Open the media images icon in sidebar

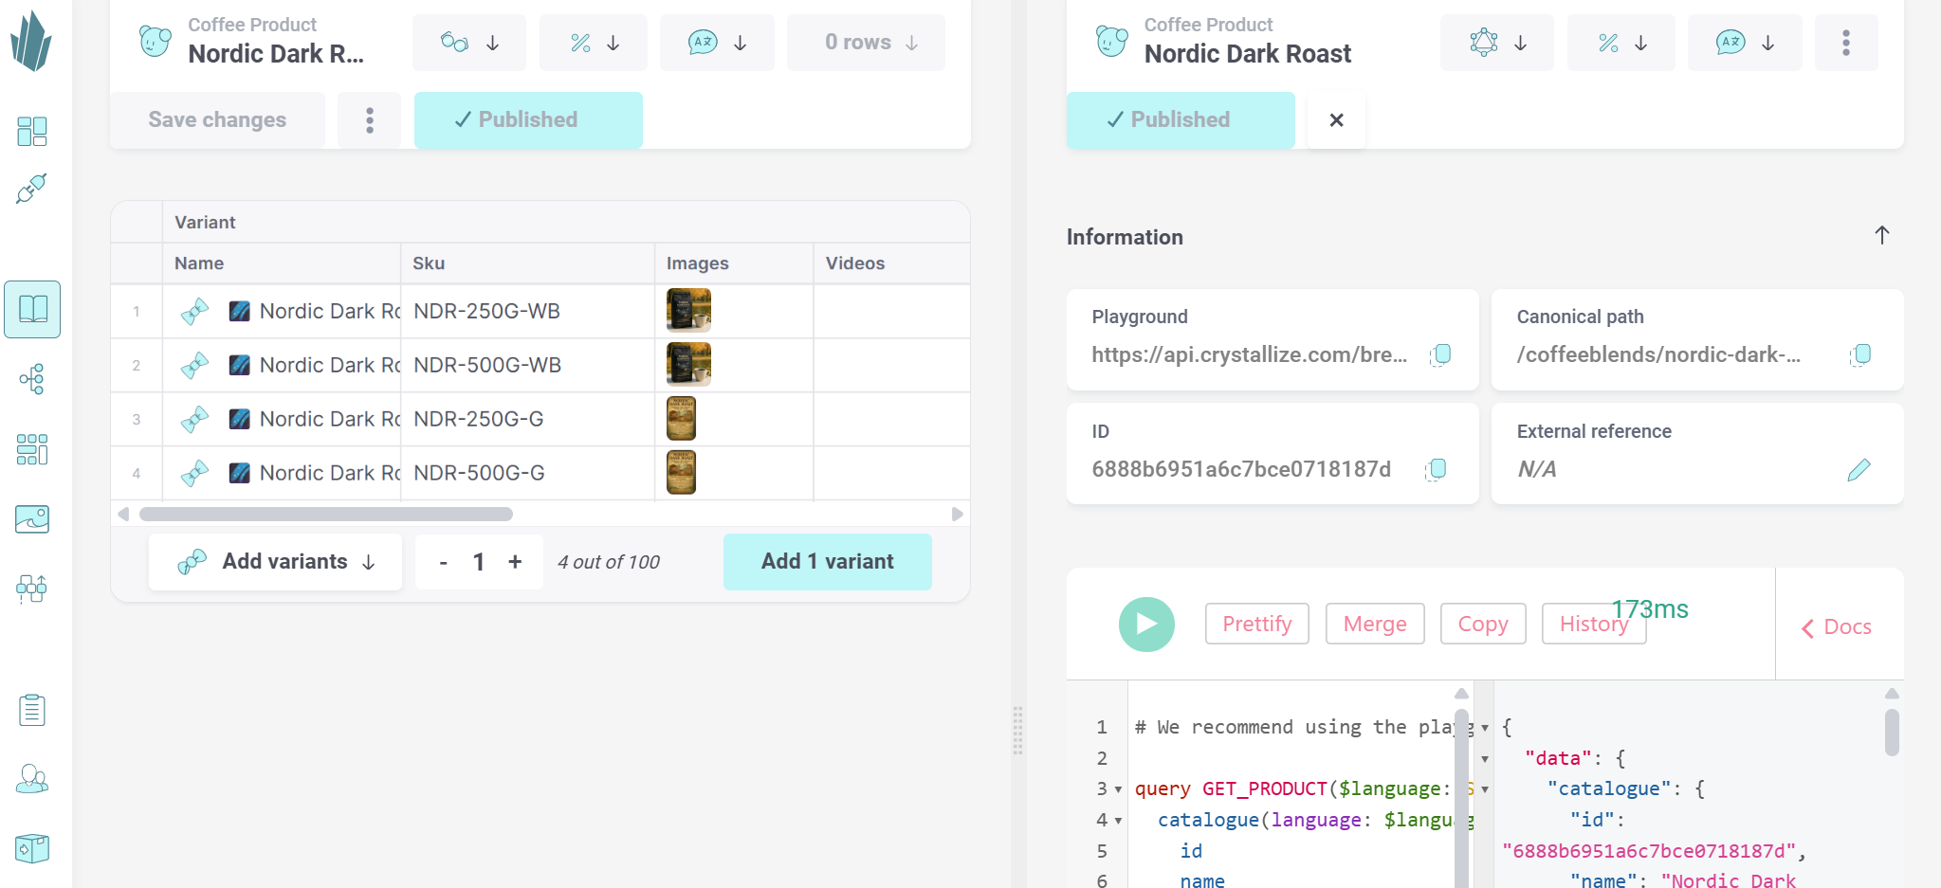(32, 519)
